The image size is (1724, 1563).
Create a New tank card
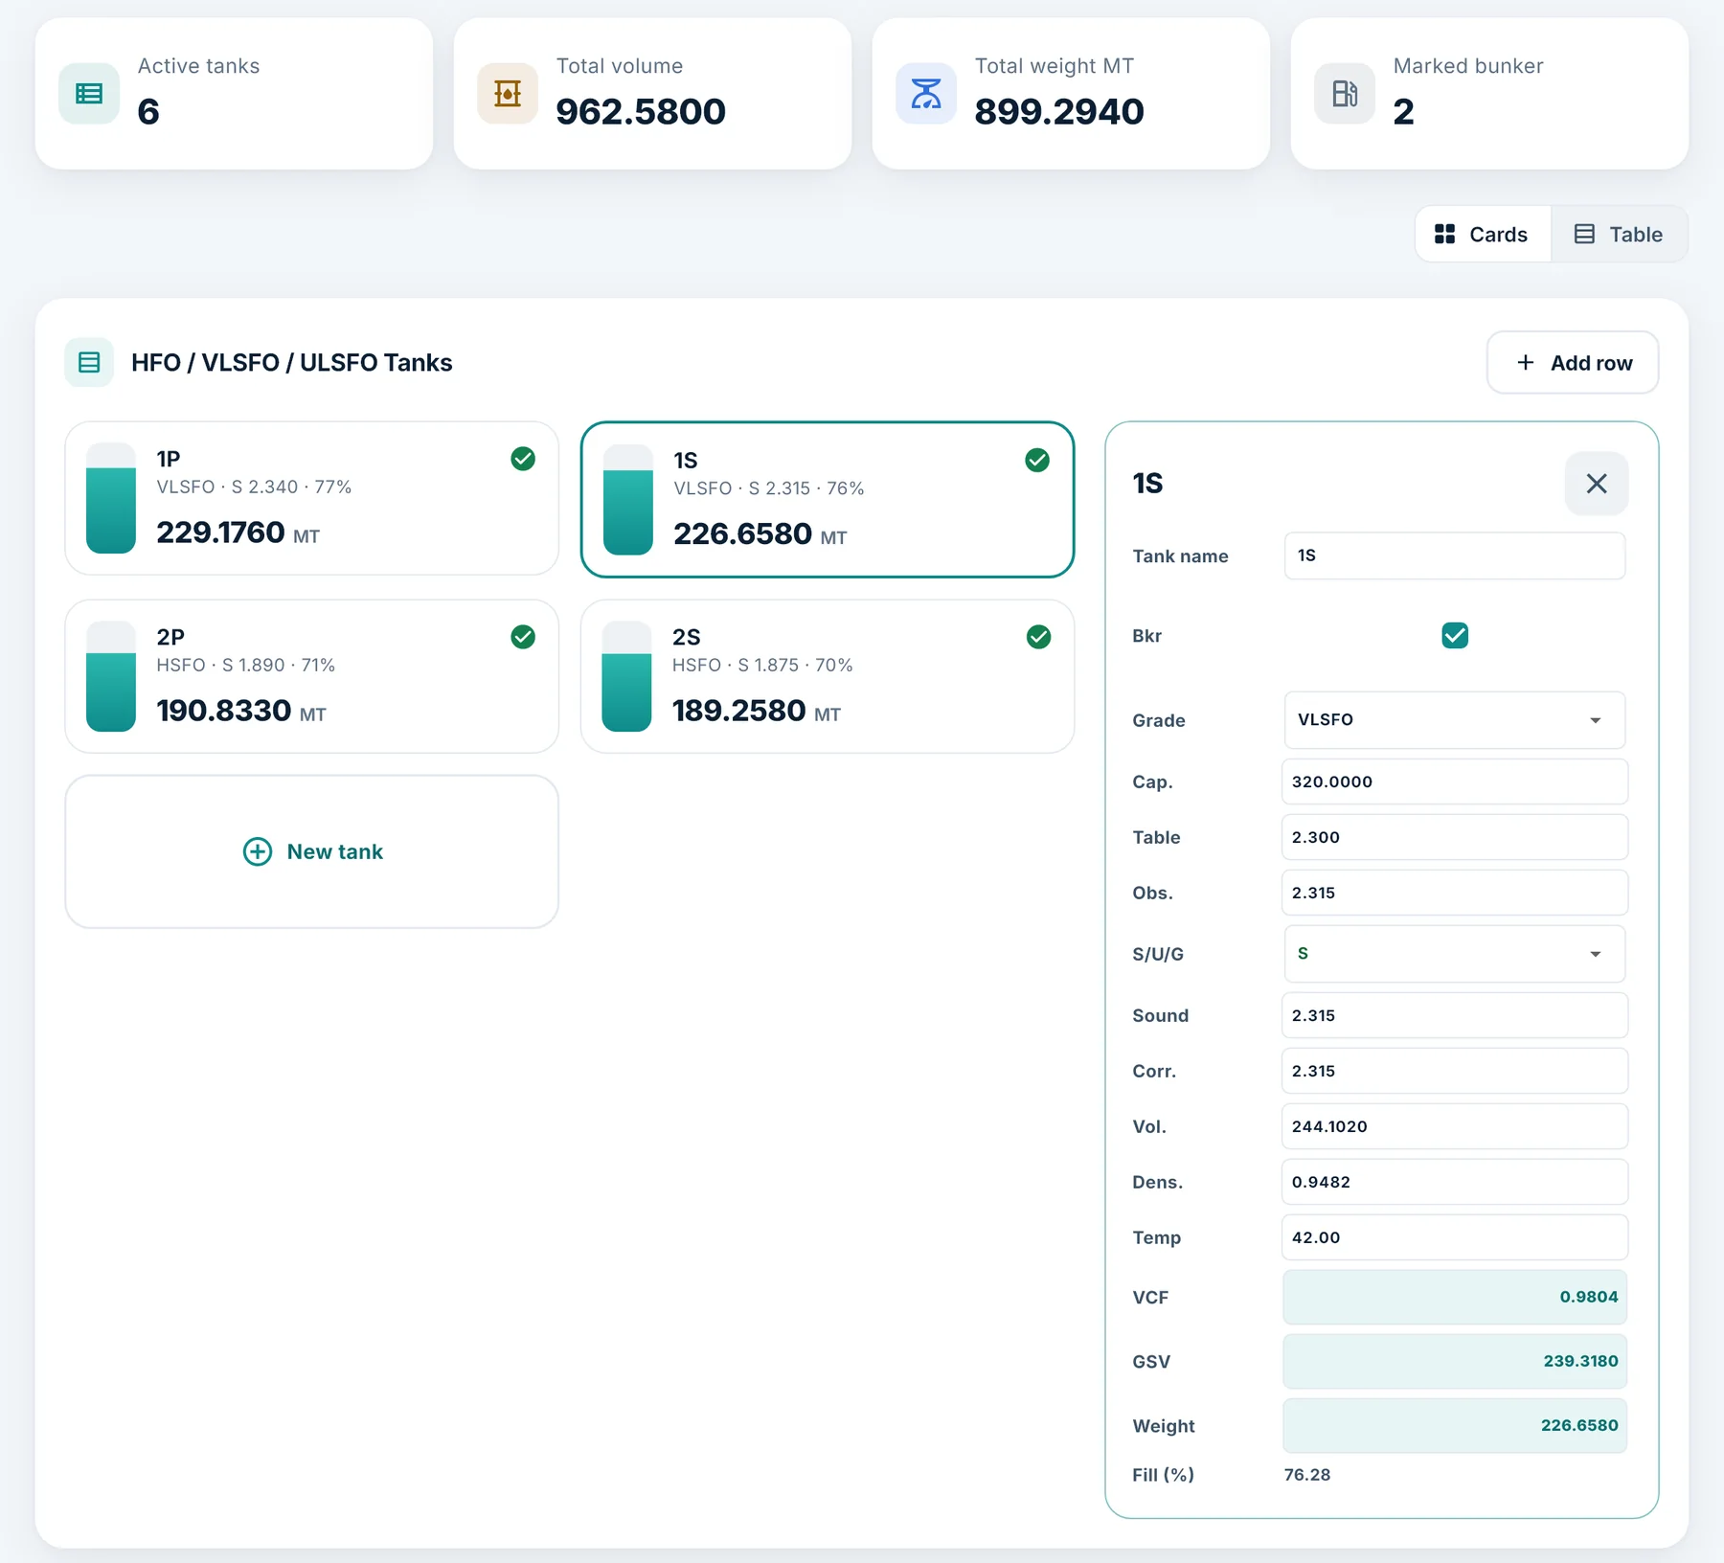[x=312, y=851]
